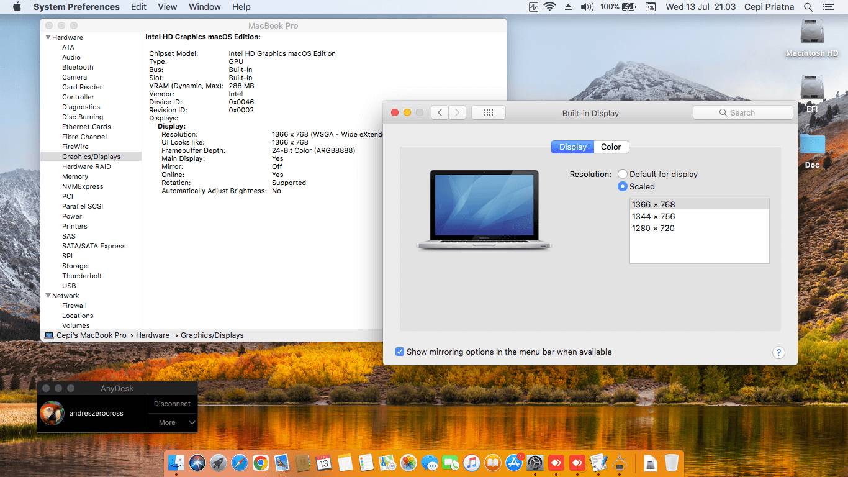This screenshot has height=477, width=848.
Task: Open Launchpad rocket icon in Dock
Action: pyautogui.click(x=218, y=463)
